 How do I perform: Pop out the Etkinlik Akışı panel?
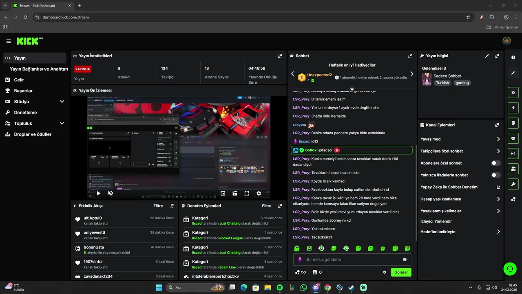(x=171, y=206)
